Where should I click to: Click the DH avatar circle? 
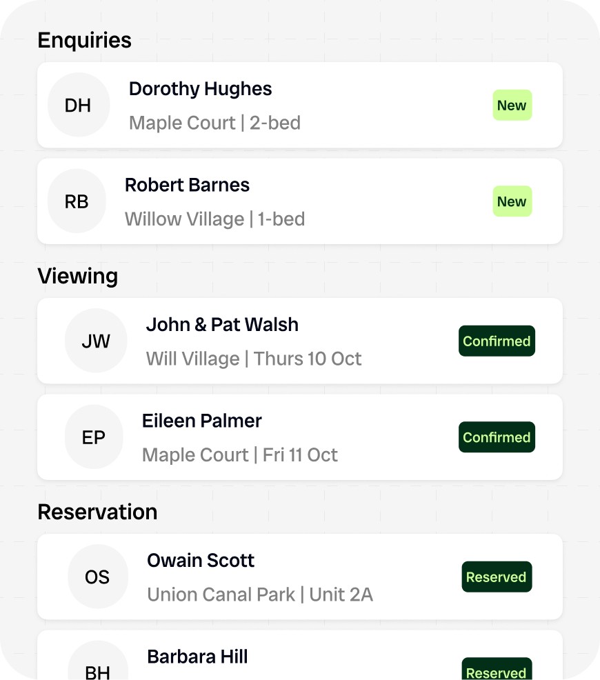(79, 105)
